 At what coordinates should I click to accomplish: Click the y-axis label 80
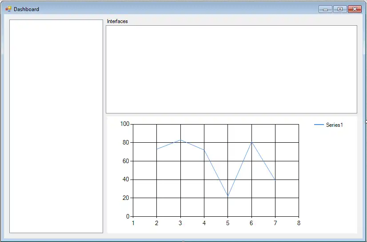(x=126, y=142)
